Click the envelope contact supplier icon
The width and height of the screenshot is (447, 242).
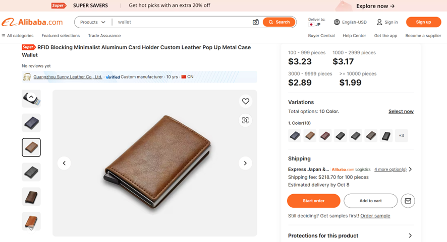point(408,201)
